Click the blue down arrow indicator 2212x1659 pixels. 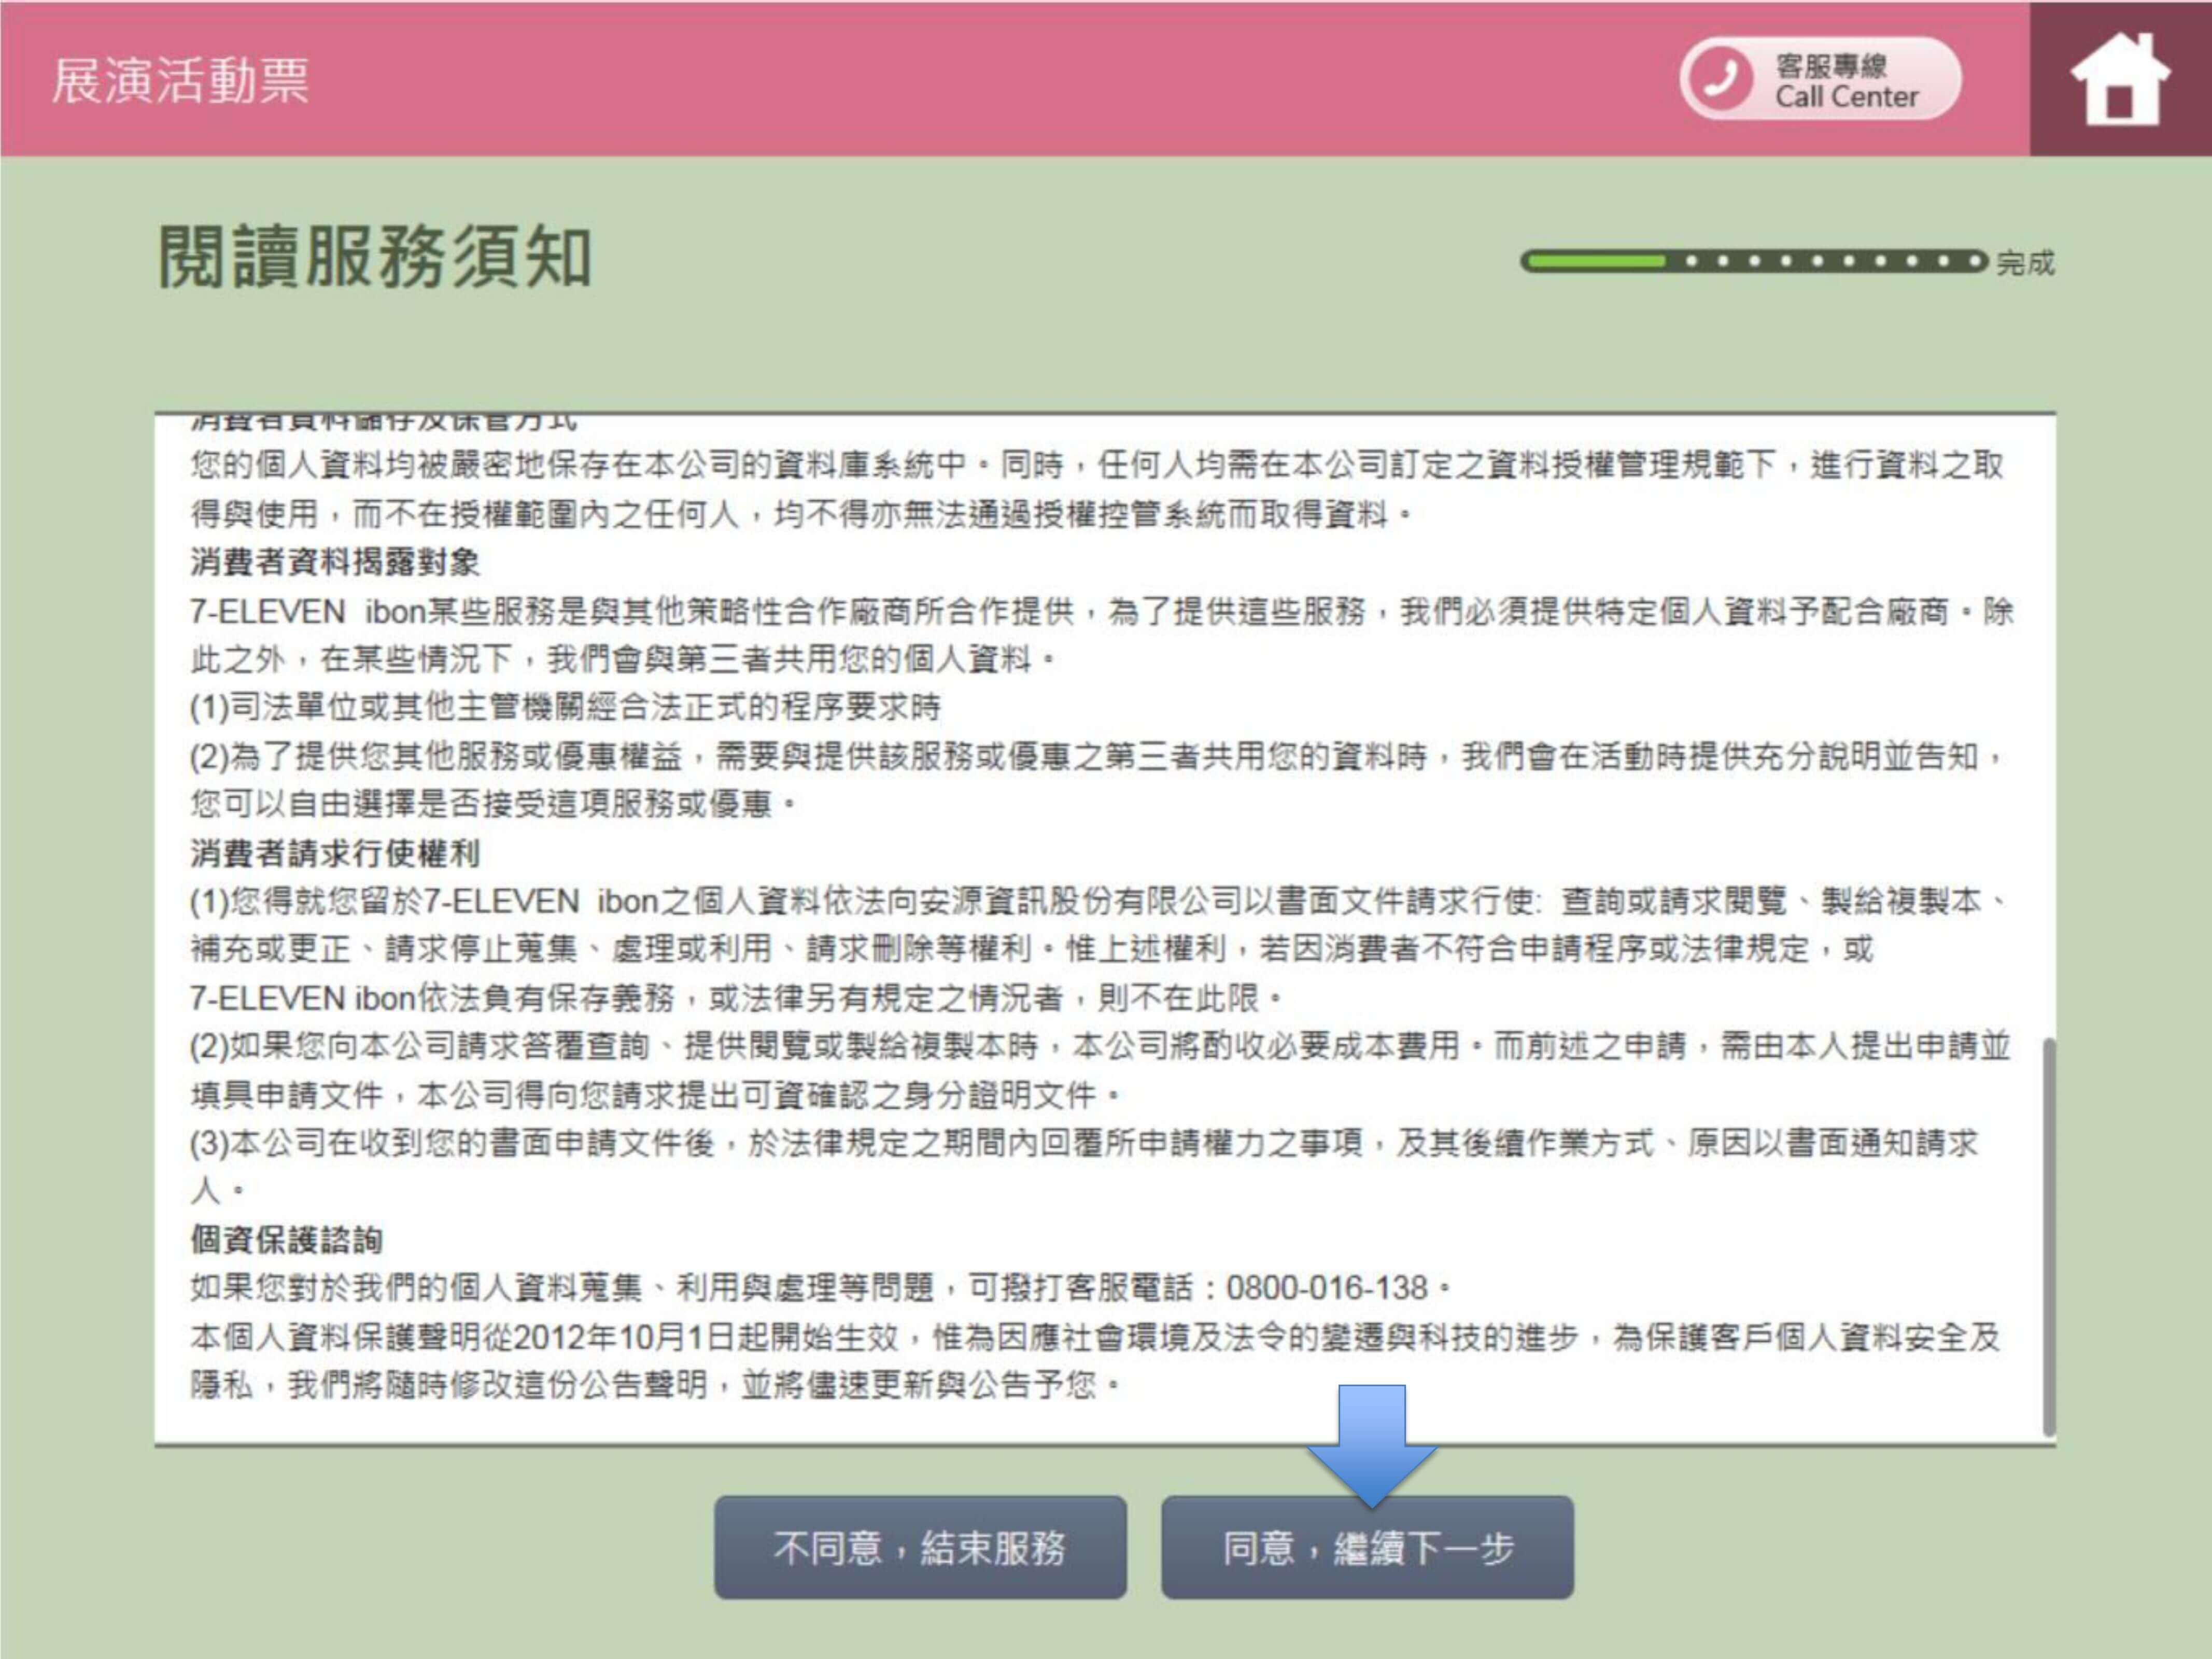1372,1446
